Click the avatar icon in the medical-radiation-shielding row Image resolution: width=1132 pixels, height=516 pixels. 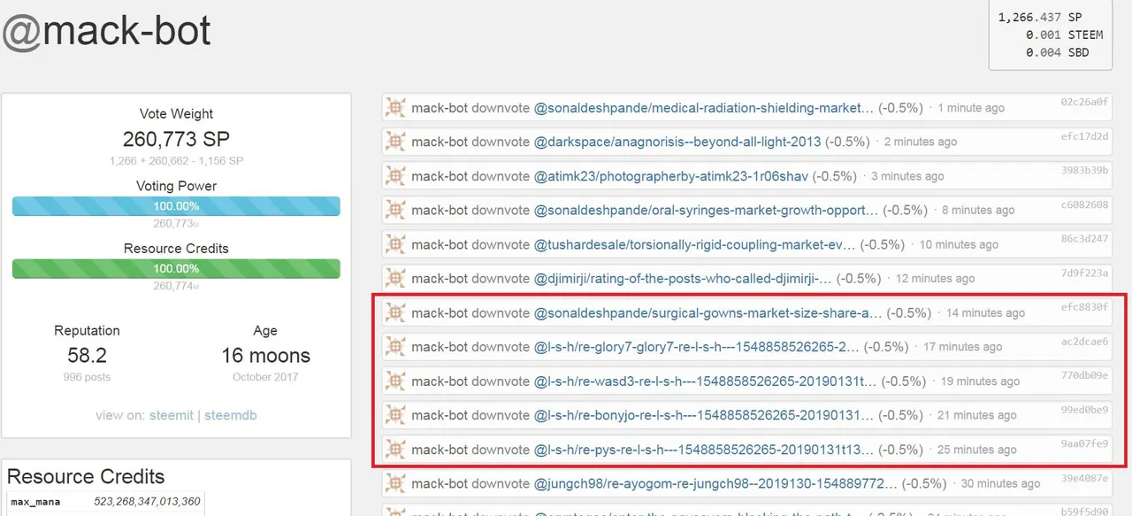[395, 107]
